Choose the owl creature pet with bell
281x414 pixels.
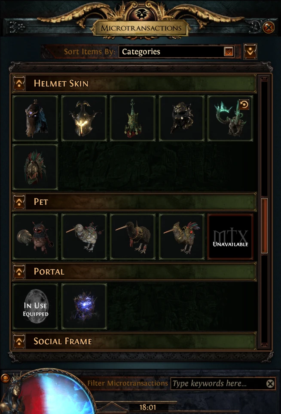coord(35,237)
